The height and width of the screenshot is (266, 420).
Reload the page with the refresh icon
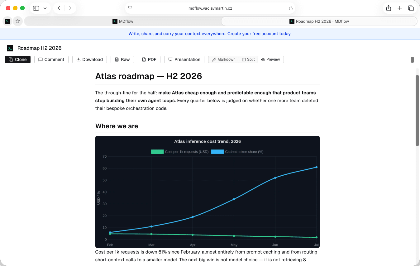point(291,8)
